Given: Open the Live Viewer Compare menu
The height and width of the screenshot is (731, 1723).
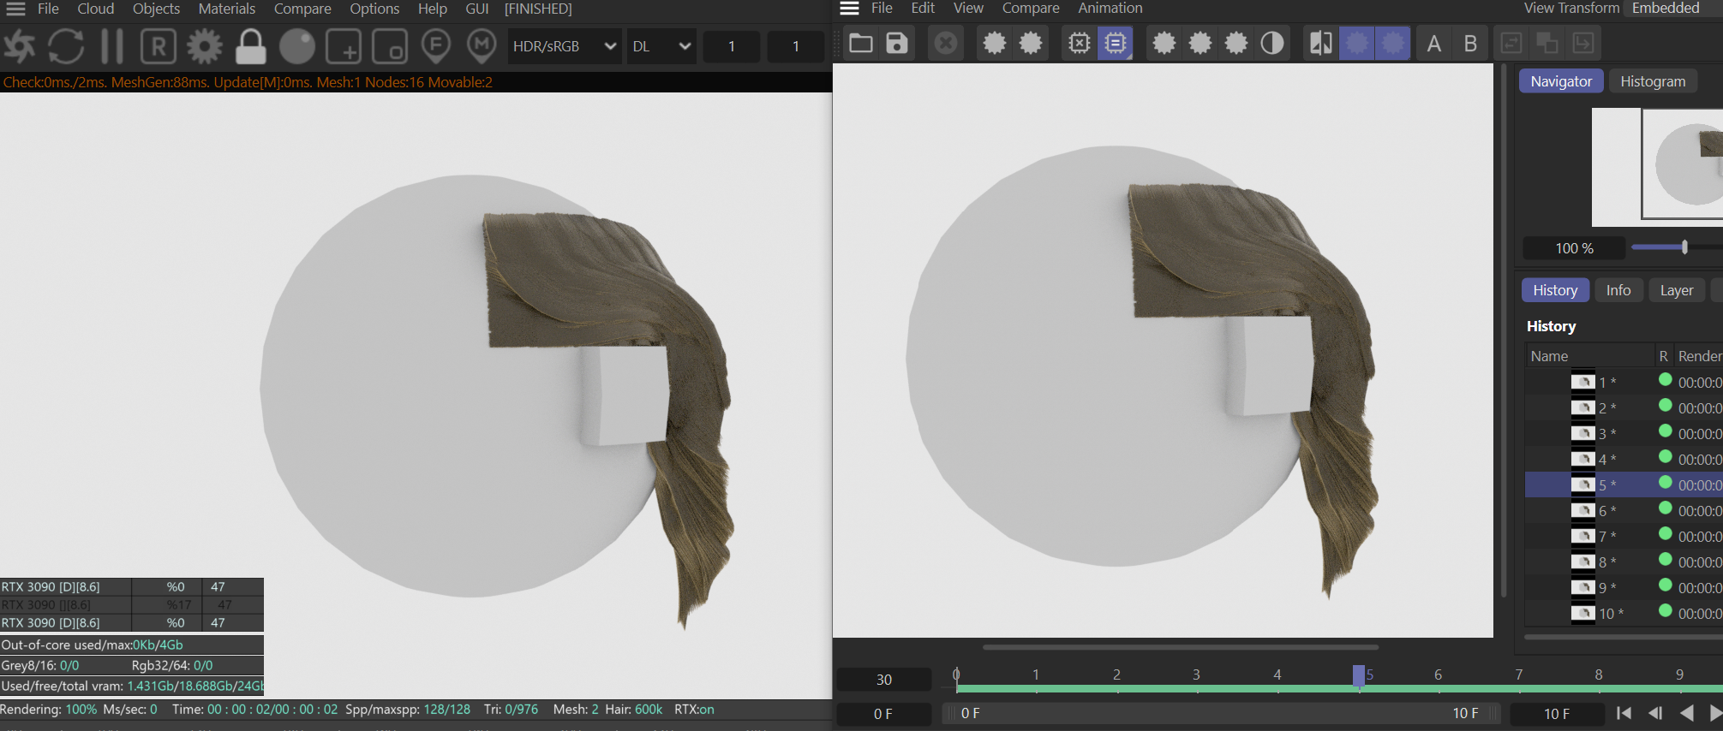Looking at the screenshot, I should coord(302,9).
